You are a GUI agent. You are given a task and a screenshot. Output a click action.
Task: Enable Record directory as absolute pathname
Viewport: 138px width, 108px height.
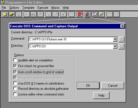tap(15, 89)
